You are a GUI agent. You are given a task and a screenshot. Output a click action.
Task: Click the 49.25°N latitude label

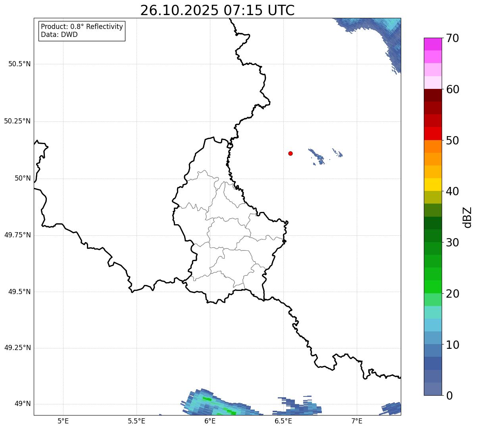pos(17,348)
